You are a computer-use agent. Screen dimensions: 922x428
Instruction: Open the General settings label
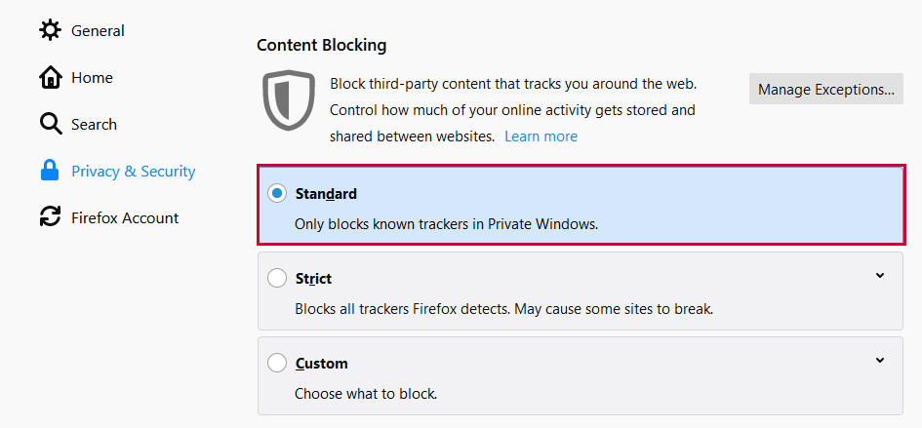pyautogui.click(x=99, y=31)
